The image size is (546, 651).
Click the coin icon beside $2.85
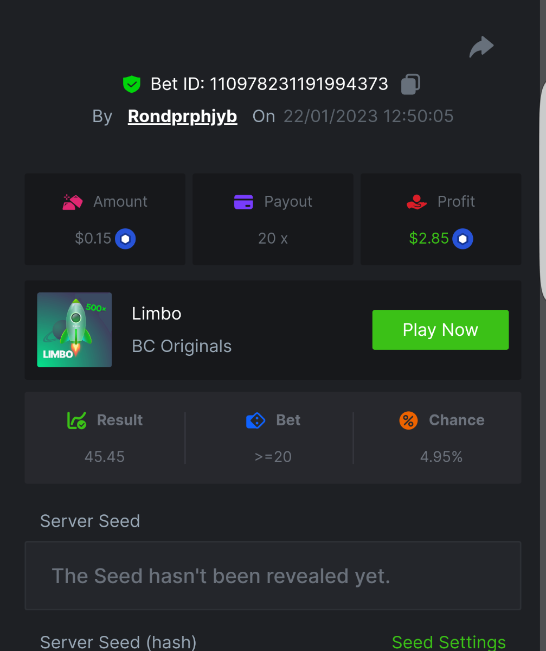(463, 239)
